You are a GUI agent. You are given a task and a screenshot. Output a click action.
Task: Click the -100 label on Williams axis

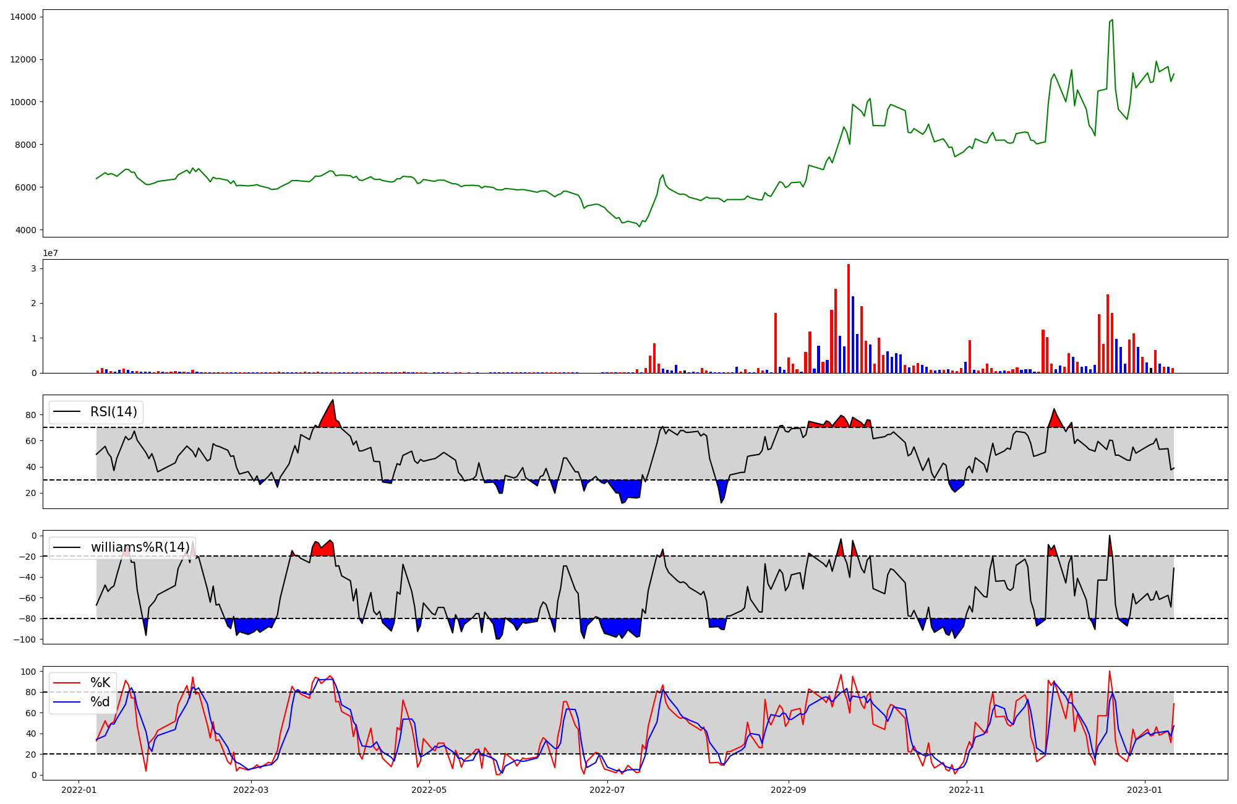25,639
